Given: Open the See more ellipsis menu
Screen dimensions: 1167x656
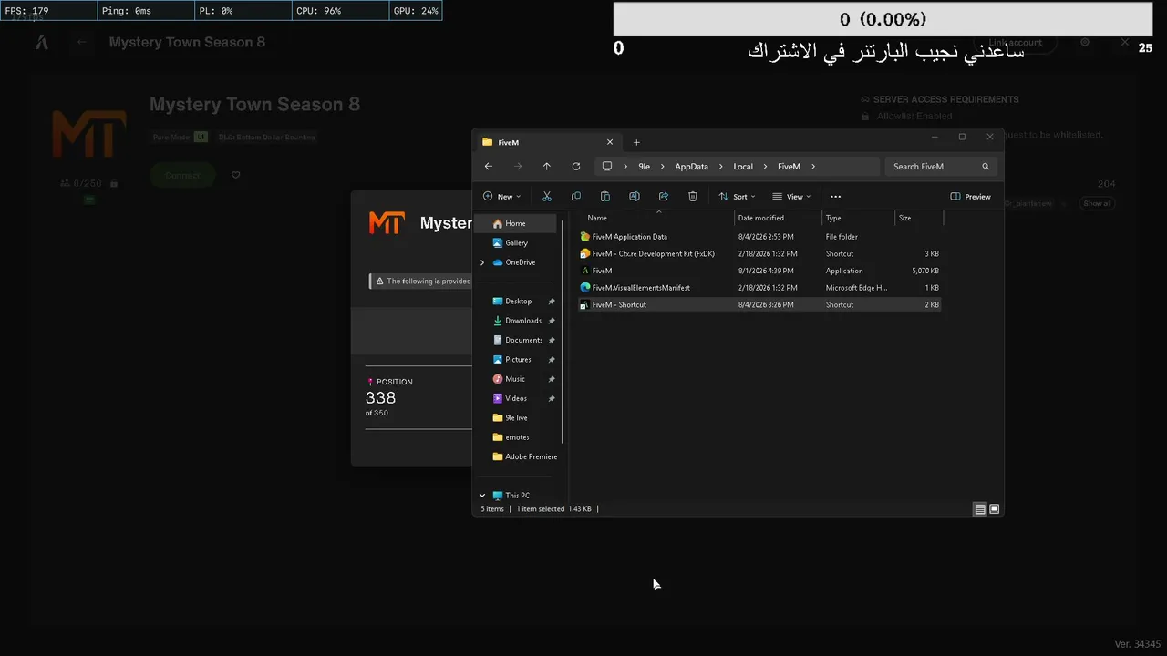Looking at the screenshot, I should (835, 197).
